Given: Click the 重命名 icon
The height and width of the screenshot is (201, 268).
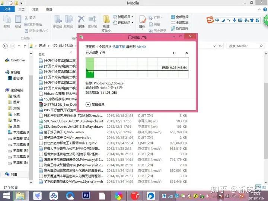Looking at the screenshot, I should tap(92, 21).
